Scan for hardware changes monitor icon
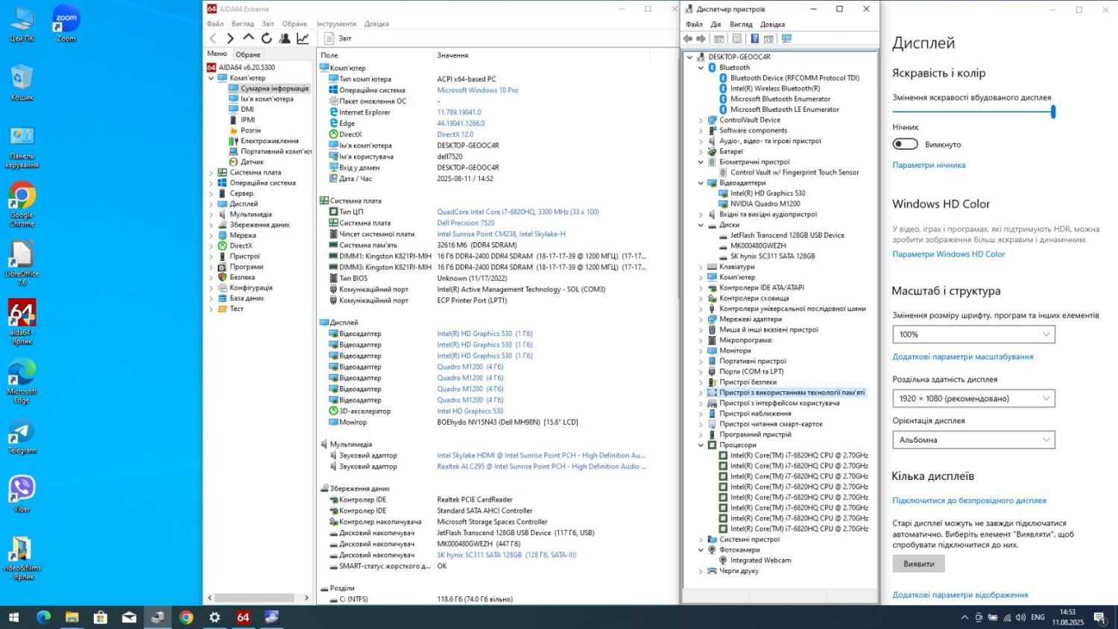This screenshot has width=1118, height=629. 786,39
